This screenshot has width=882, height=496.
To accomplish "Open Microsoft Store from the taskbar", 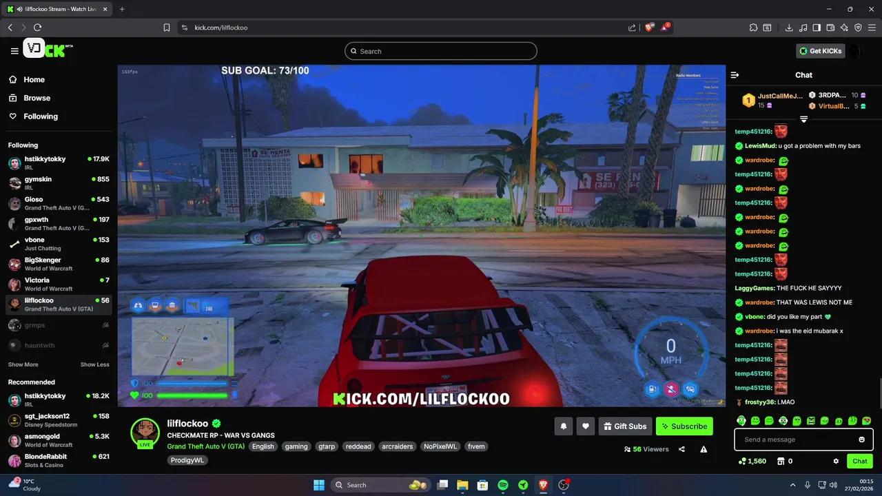I will click(x=483, y=485).
